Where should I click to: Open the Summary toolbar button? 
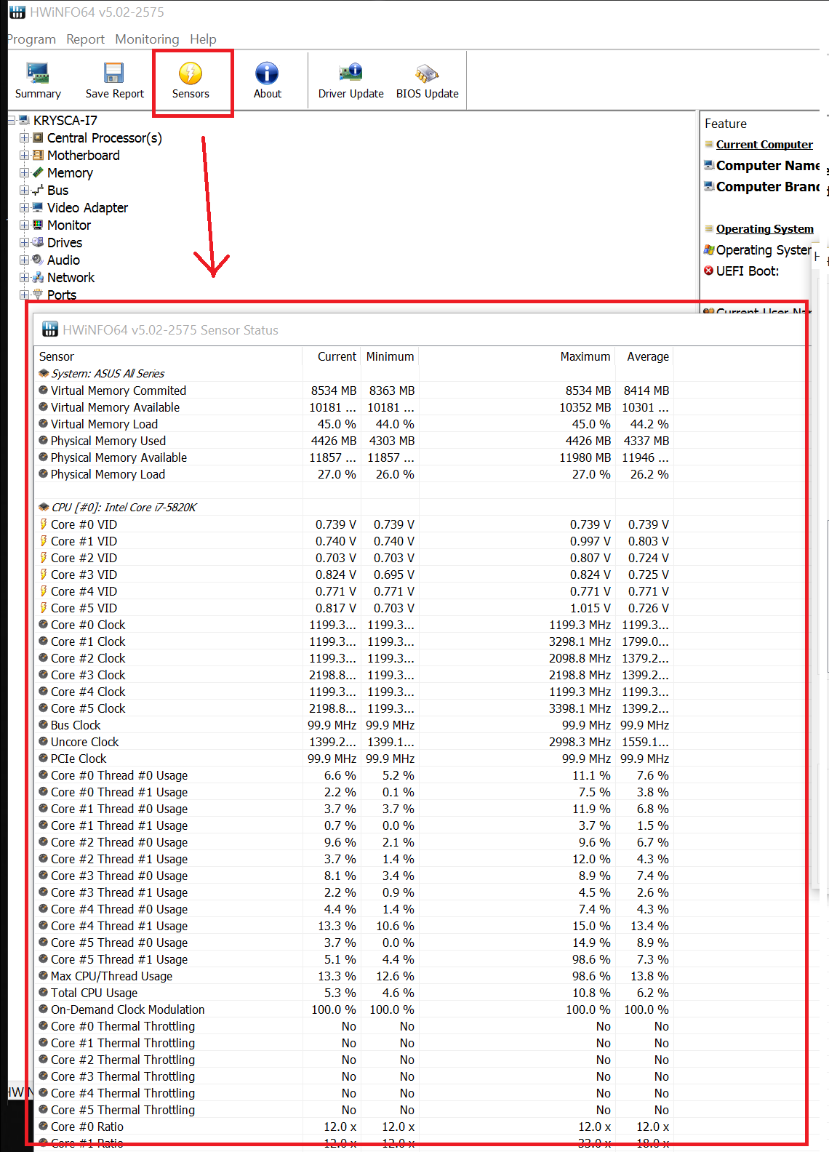(38, 81)
